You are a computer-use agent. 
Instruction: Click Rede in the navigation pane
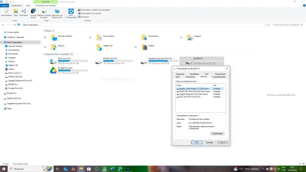pos(9,109)
